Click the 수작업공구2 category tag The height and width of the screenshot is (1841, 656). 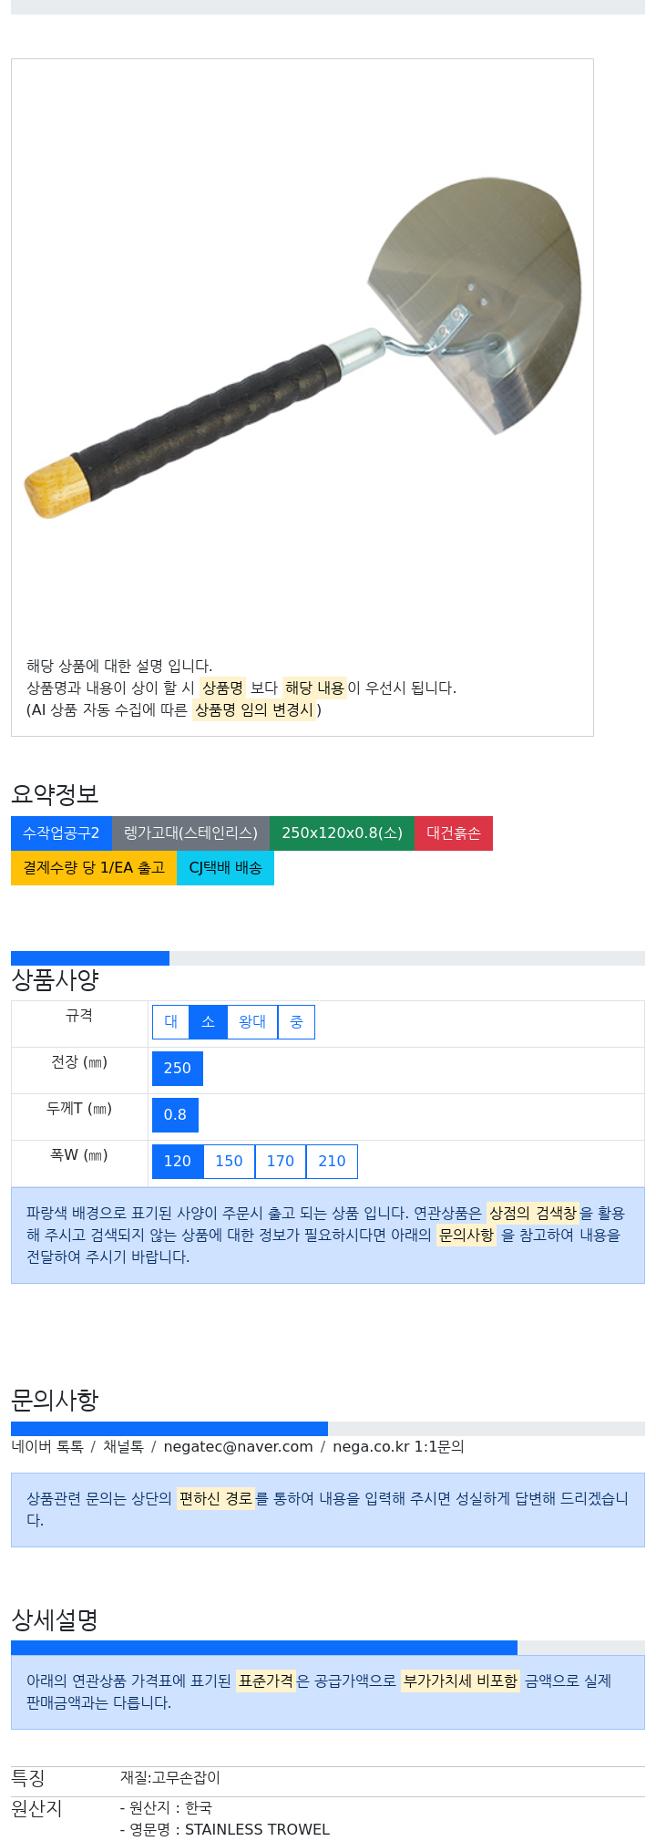61,833
